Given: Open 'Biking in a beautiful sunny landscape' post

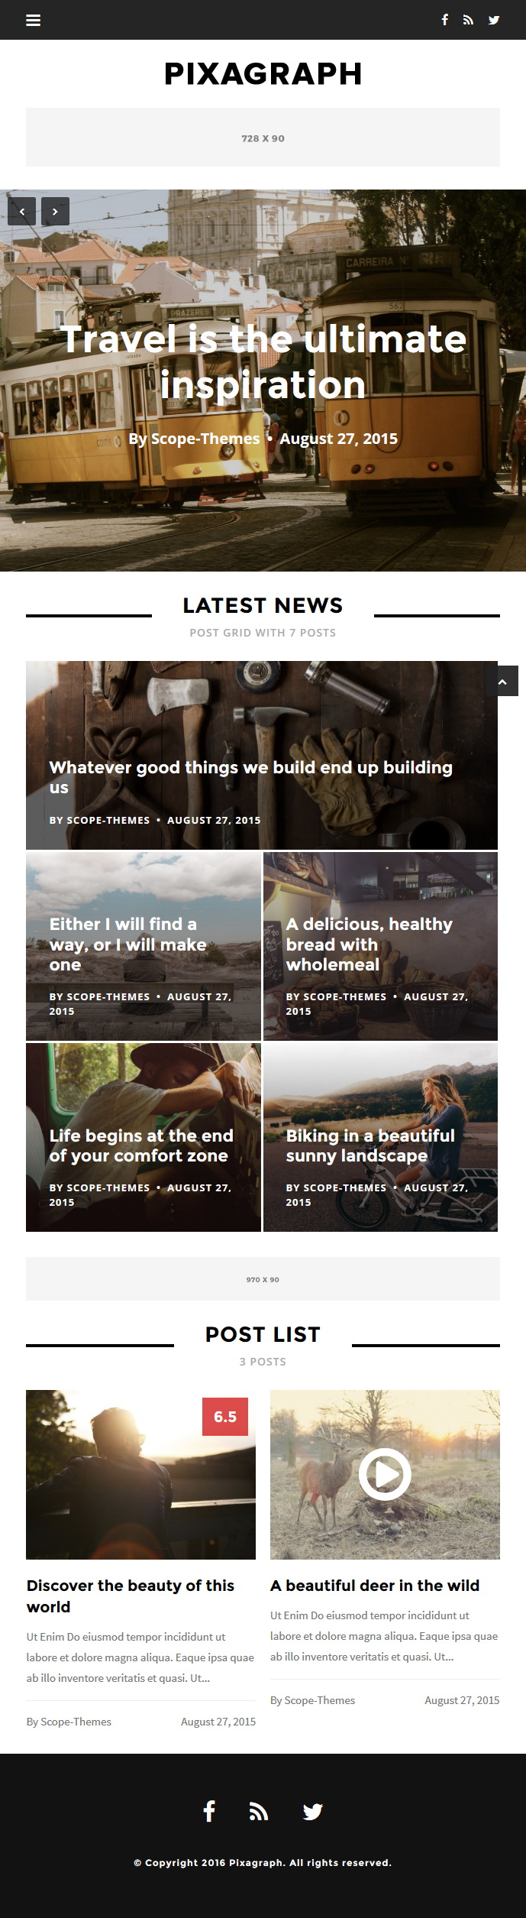Looking at the screenshot, I should [370, 1145].
